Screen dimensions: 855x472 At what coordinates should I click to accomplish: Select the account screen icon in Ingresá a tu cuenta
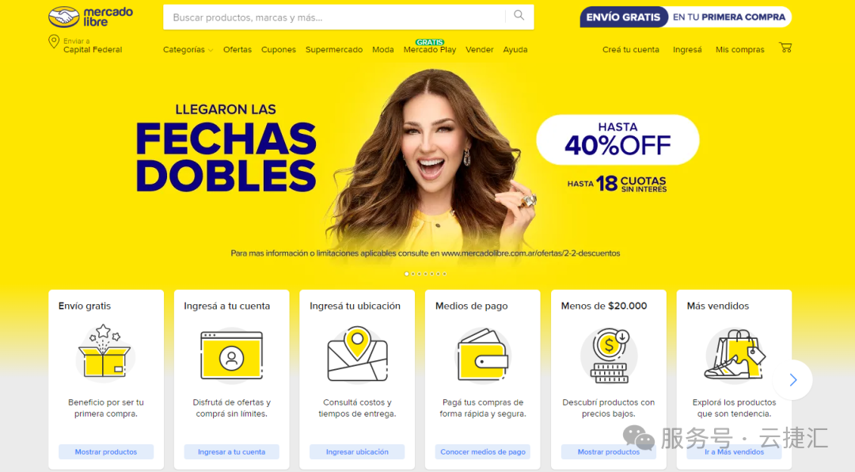pos(232,355)
